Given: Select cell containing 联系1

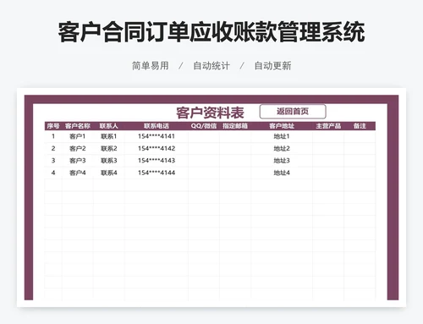Looking at the screenshot, I should (x=109, y=136).
